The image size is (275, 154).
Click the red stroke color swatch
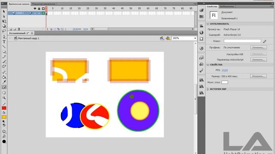pyautogui.click(x=4, y=108)
